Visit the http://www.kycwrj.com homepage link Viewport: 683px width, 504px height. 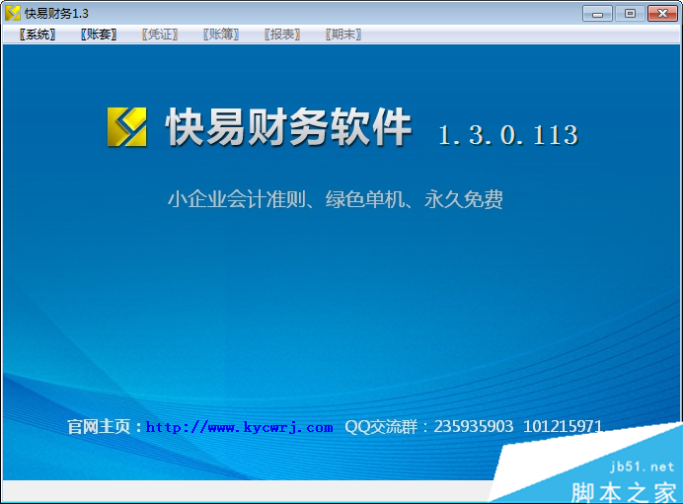tap(239, 427)
